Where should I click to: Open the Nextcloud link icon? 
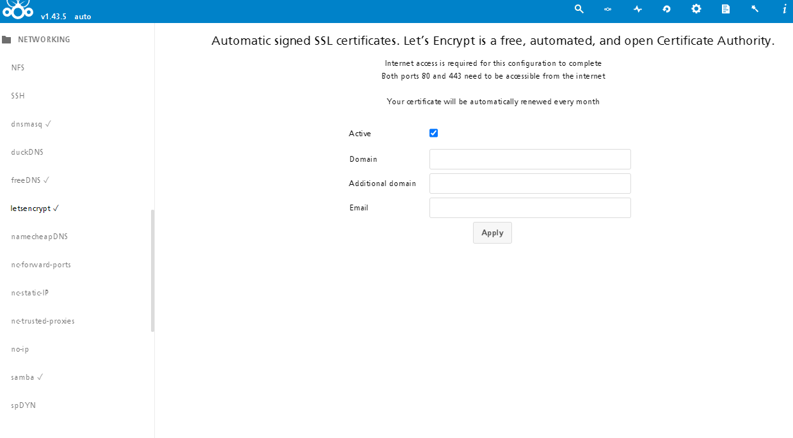(x=608, y=9)
